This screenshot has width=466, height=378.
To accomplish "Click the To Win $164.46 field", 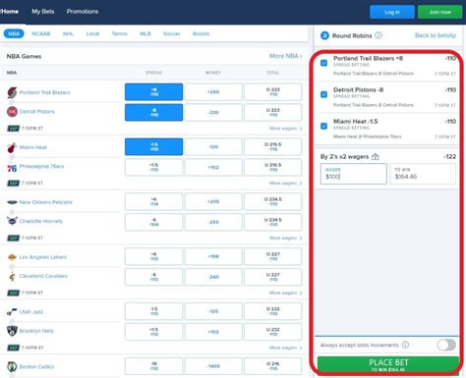I will pyautogui.click(x=423, y=174).
